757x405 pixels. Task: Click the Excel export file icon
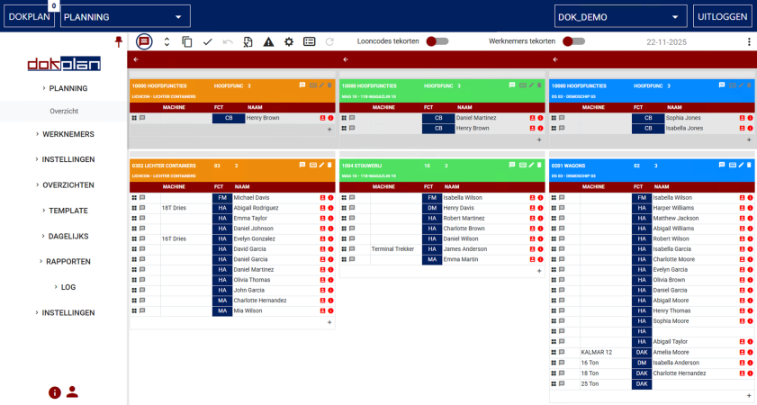pos(248,42)
